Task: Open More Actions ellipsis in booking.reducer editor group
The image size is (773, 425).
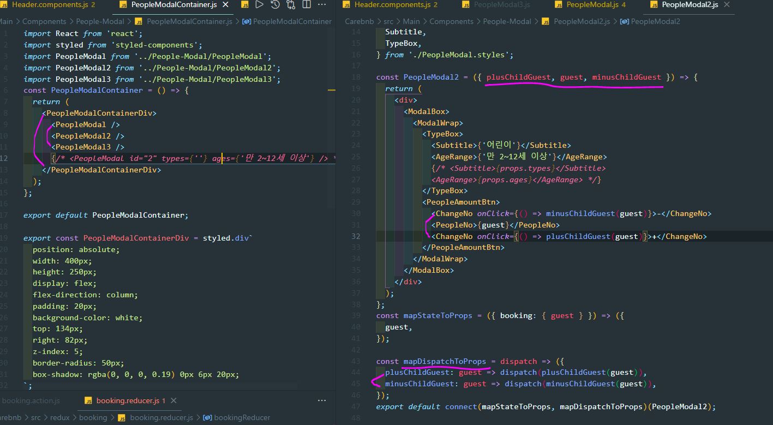Action: [322, 400]
